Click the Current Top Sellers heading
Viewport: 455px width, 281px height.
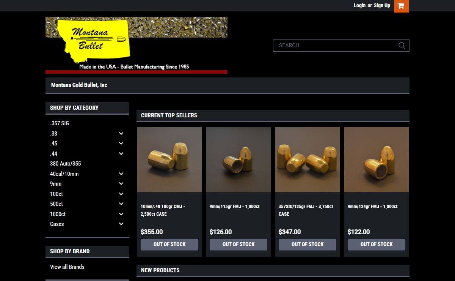coord(169,115)
